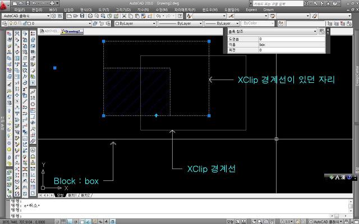Click the Save diskette icon in standard toolbar
Image resolution: width=359 pixels, height=224 pixels.
tap(82, 16)
